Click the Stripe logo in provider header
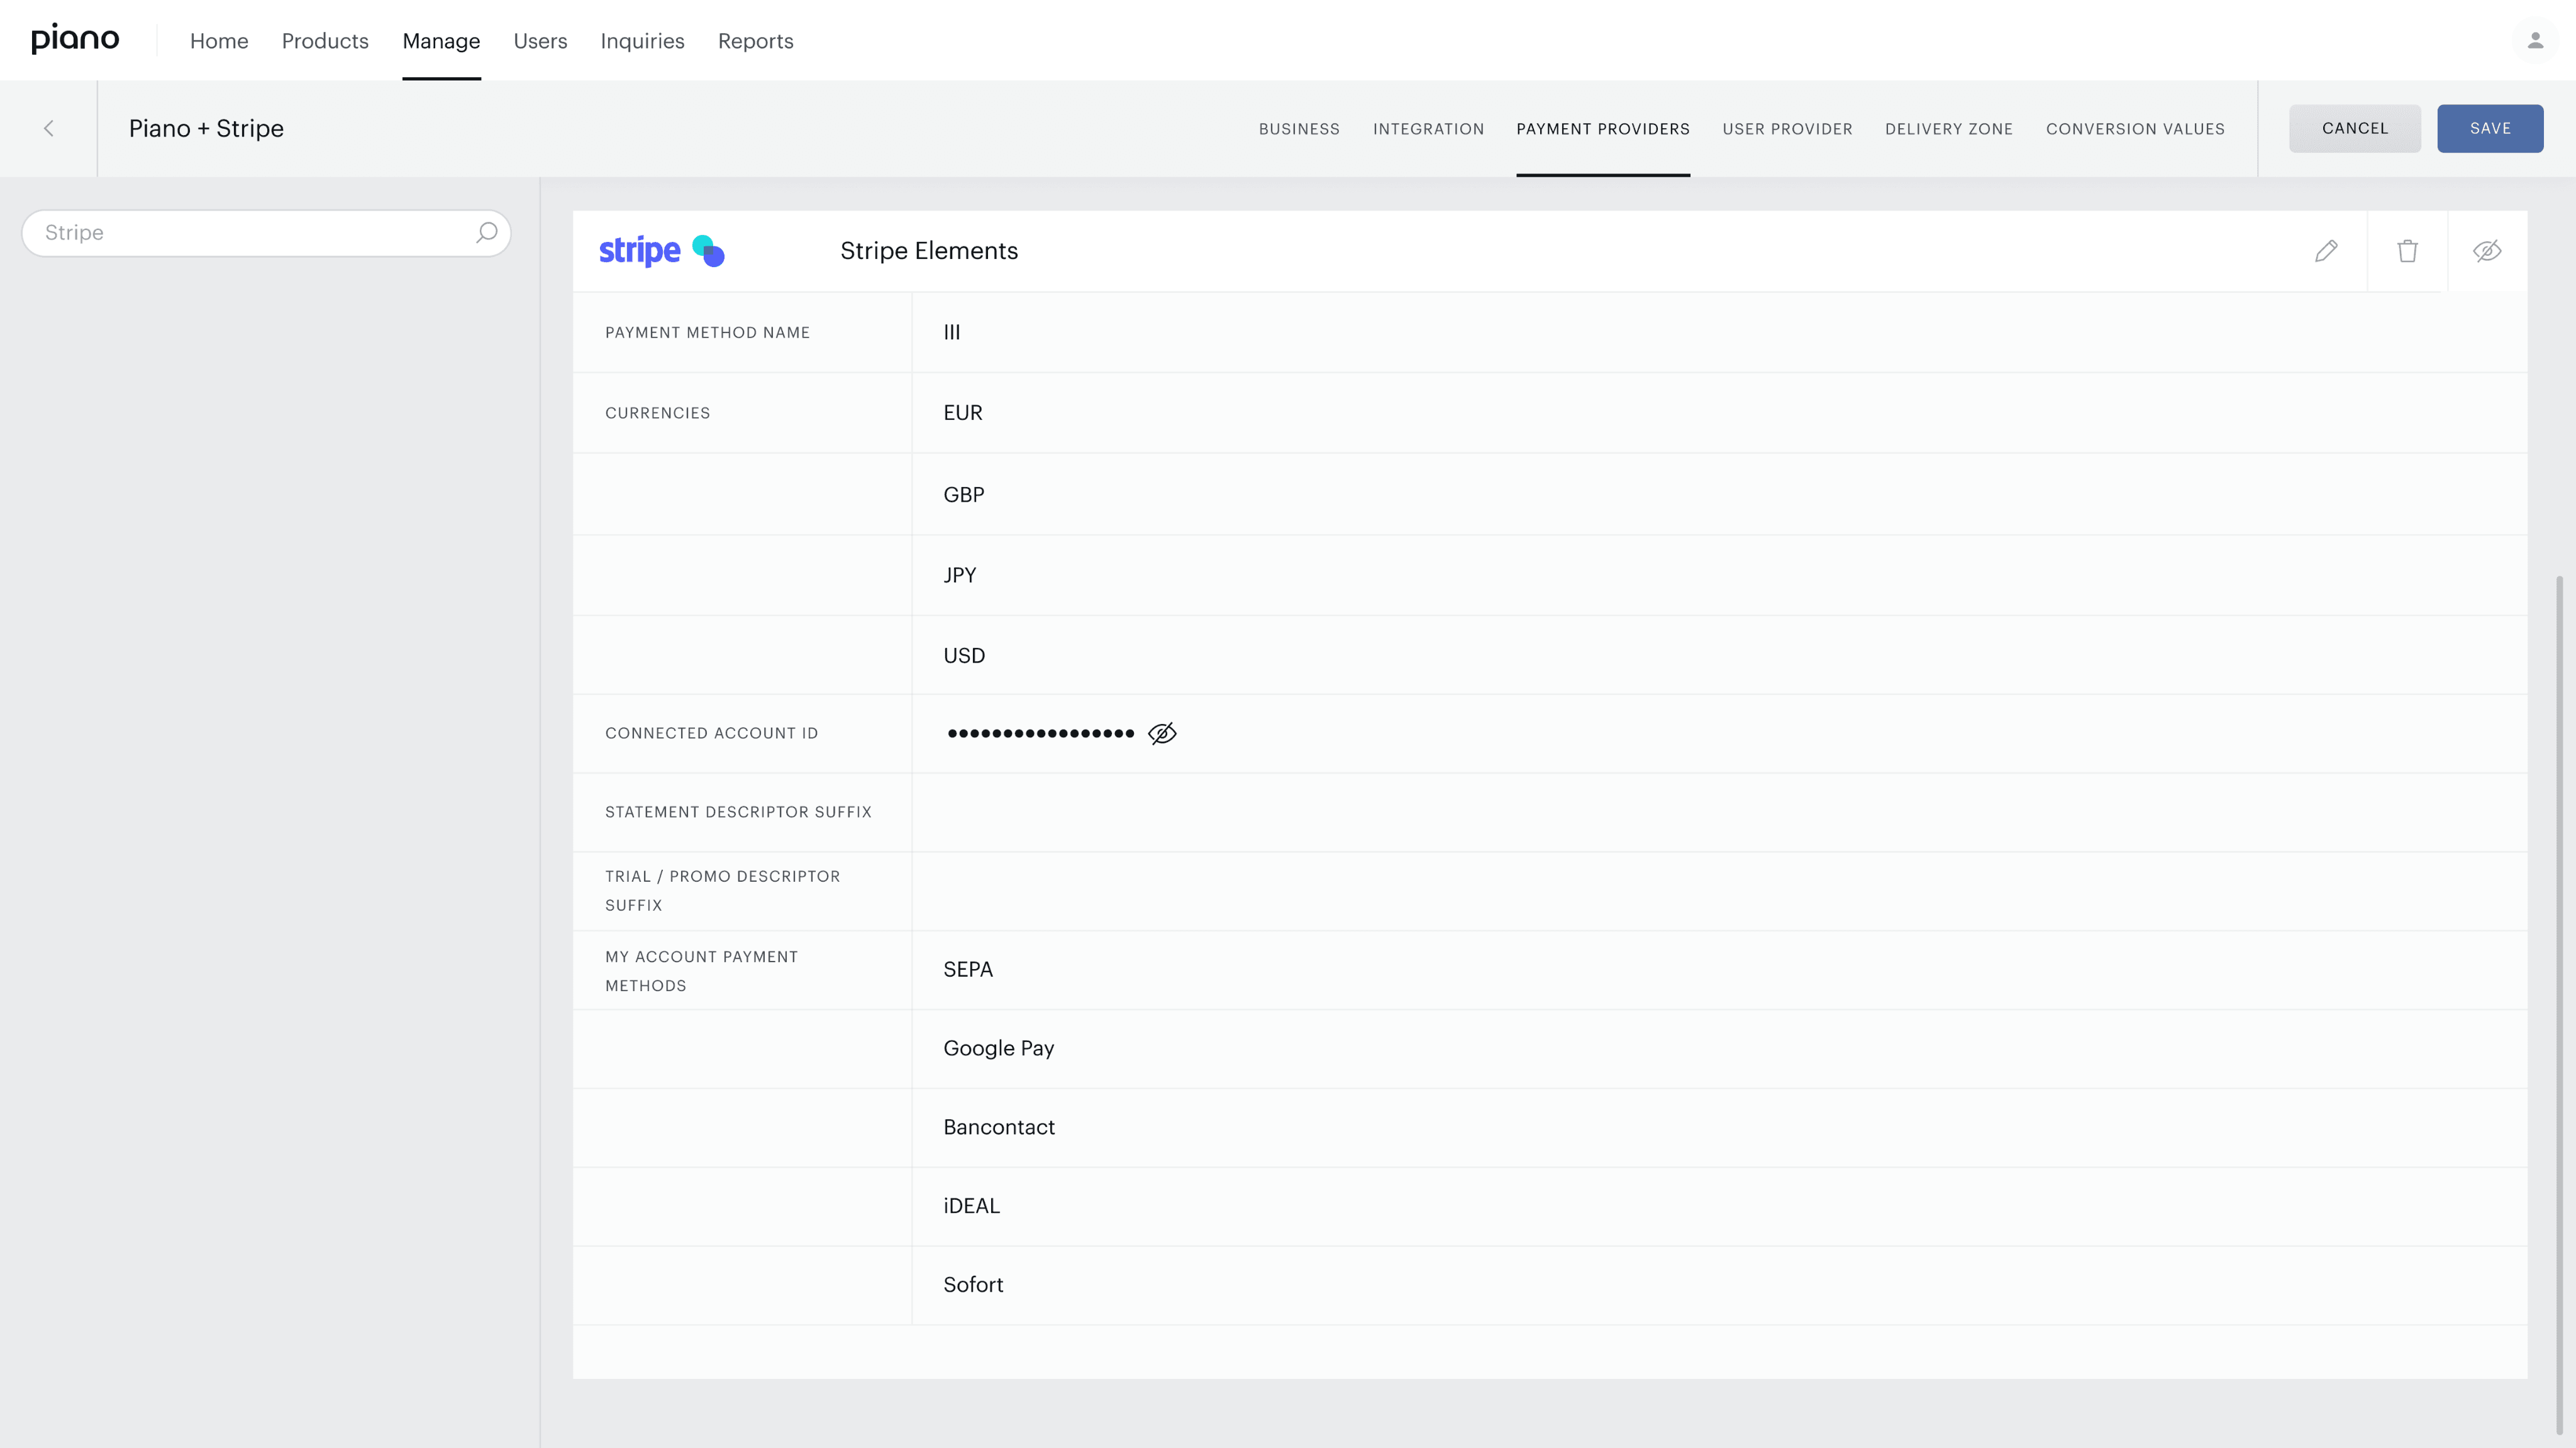Screen dimensions: 2576x1448 (661, 251)
